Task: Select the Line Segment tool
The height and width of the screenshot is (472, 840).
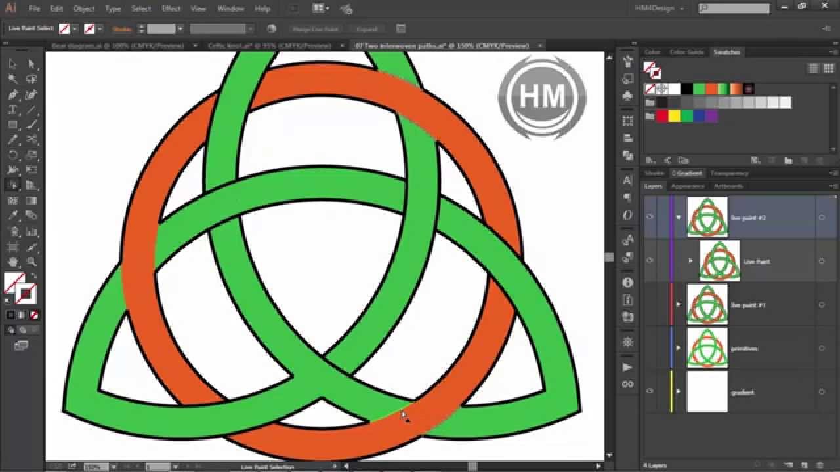Action: [x=31, y=109]
